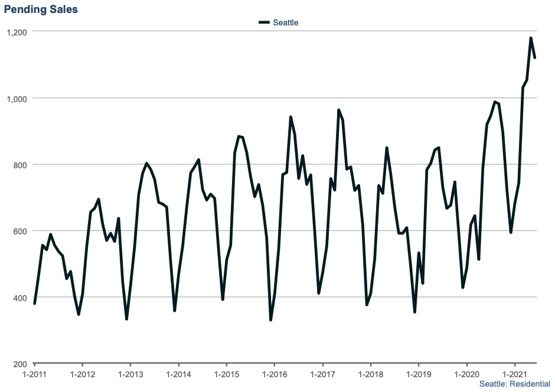Click the 1-2021 x-axis label
This screenshot has height=392, width=555.
click(515, 374)
